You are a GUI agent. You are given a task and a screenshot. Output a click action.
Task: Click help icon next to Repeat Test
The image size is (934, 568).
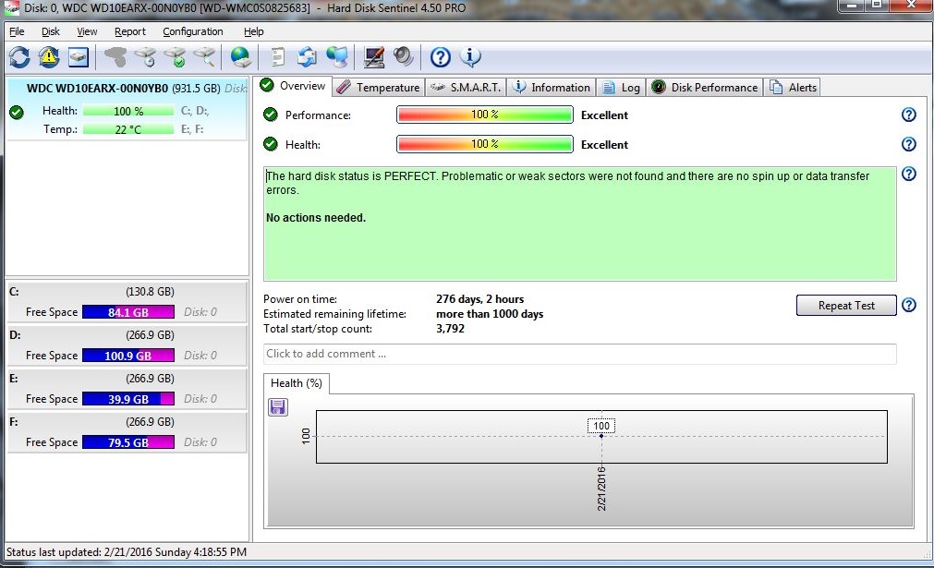click(x=908, y=305)
